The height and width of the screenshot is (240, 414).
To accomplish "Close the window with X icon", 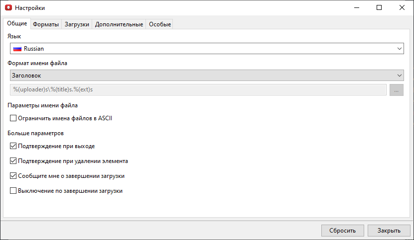I will [402, 8].
